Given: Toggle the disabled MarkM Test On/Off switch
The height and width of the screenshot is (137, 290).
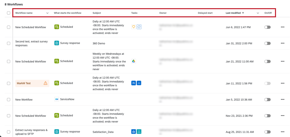Looking at the screenshot, I should click(x=267, y=83).
